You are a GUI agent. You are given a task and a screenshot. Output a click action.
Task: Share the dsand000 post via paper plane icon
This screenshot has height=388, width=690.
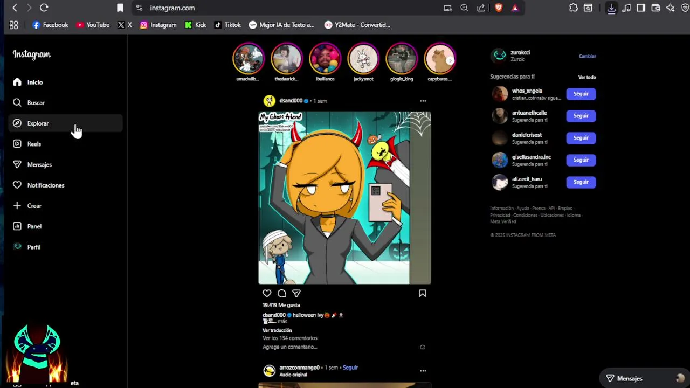pos(296,293)
